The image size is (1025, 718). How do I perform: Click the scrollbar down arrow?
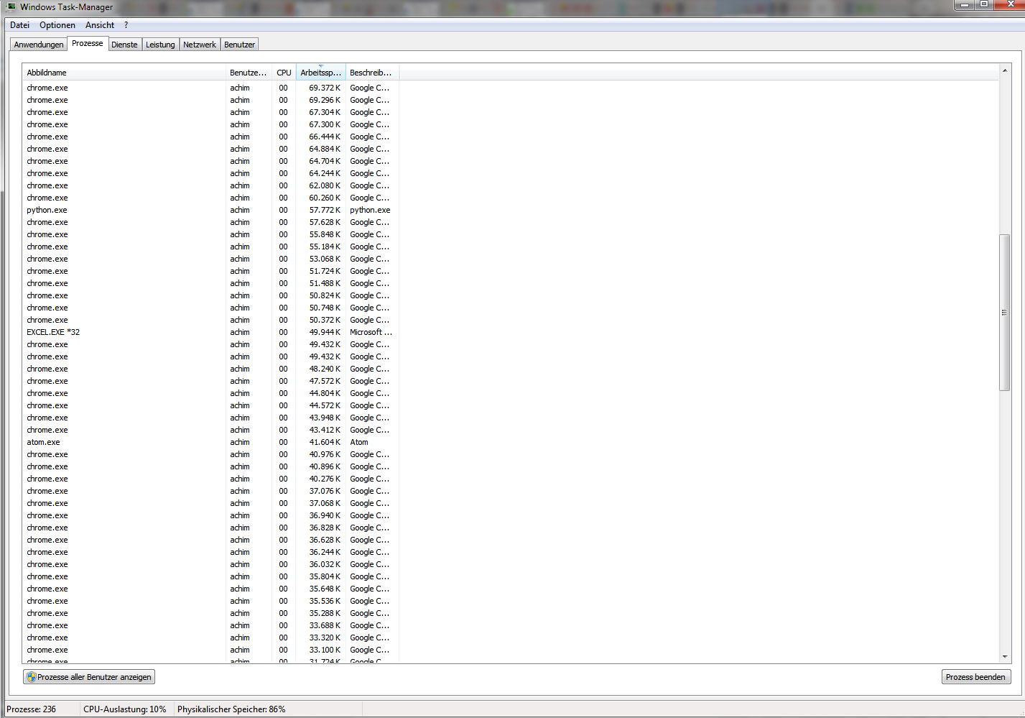tap(1004, 657)
